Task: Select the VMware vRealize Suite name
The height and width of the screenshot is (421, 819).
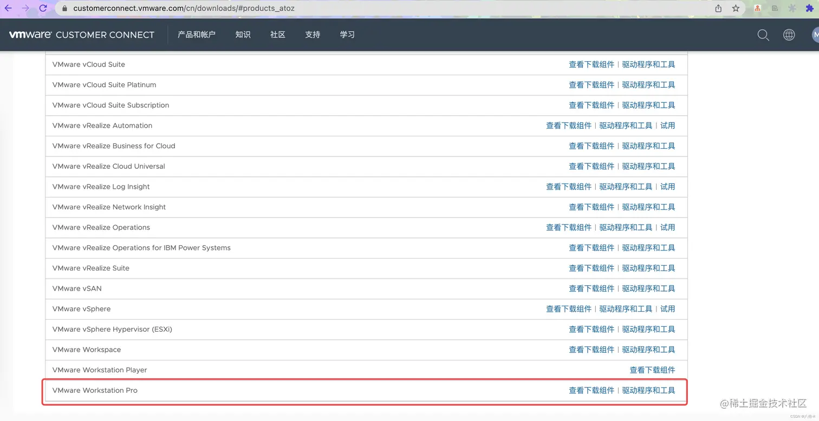Action: click(x=91, y=268)
